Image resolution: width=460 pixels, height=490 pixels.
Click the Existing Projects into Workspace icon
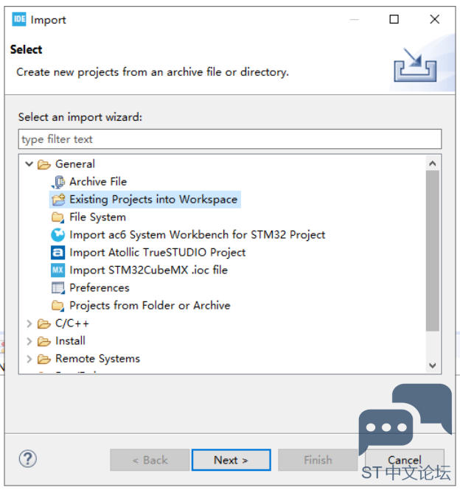click(x=58, y=200)
